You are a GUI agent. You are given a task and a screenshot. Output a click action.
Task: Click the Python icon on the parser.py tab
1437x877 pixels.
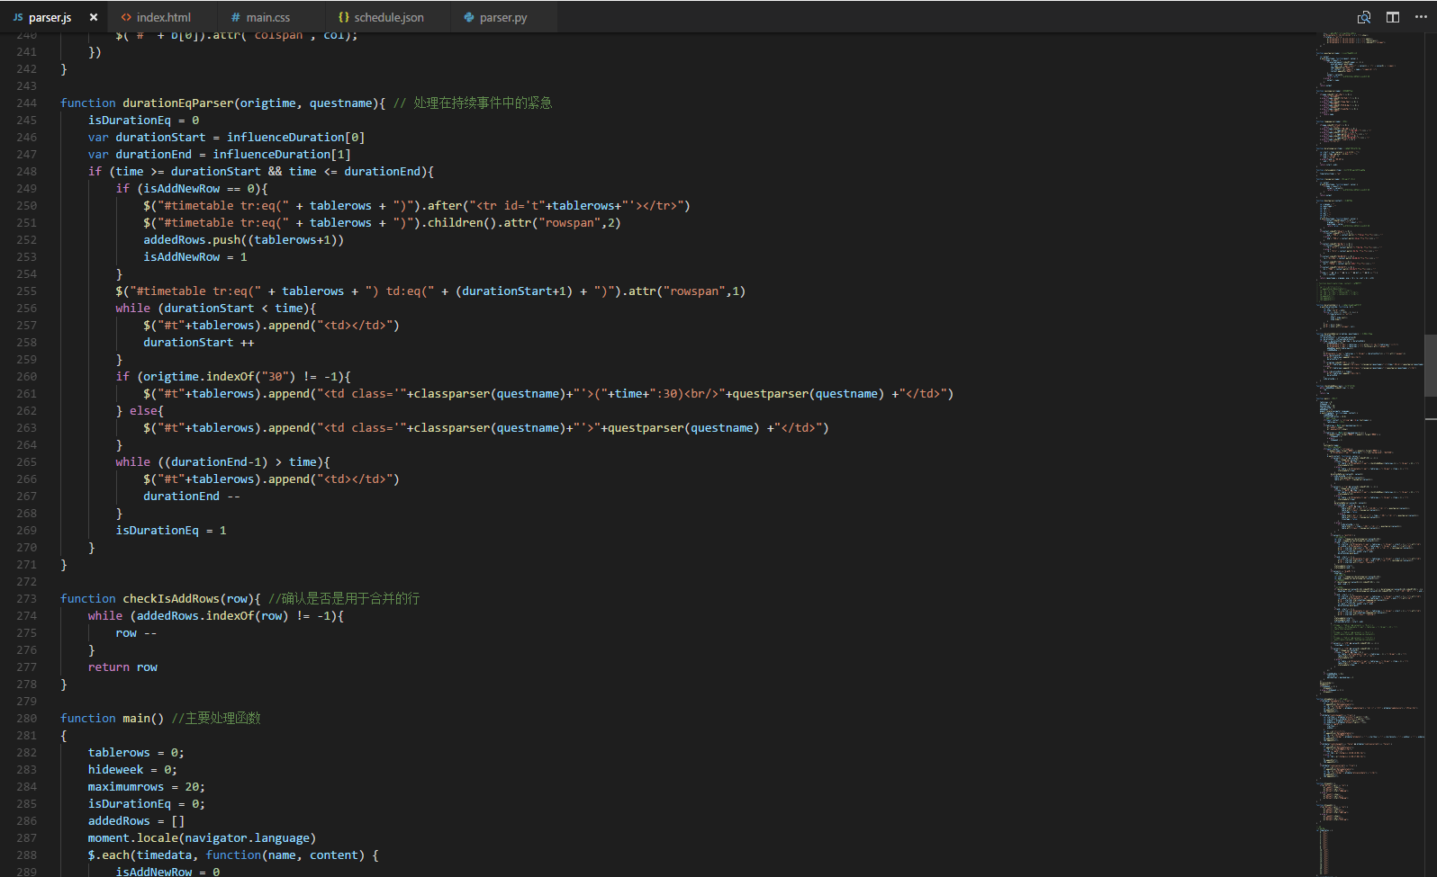(469, 17)
